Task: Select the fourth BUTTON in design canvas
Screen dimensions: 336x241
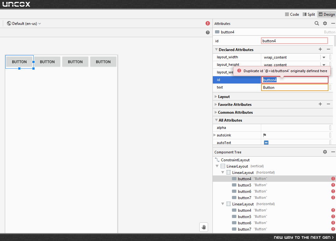Action: [103, 62]
